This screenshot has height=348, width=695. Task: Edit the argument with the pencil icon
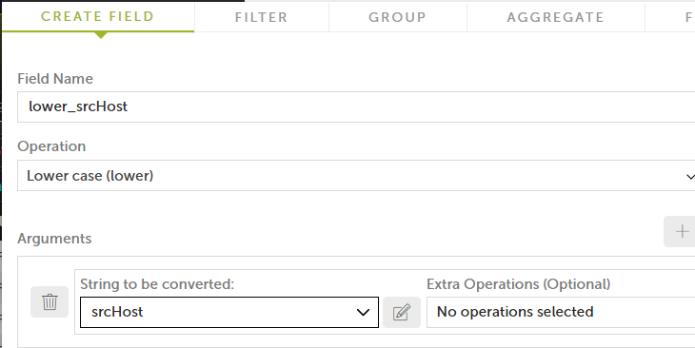402,312
